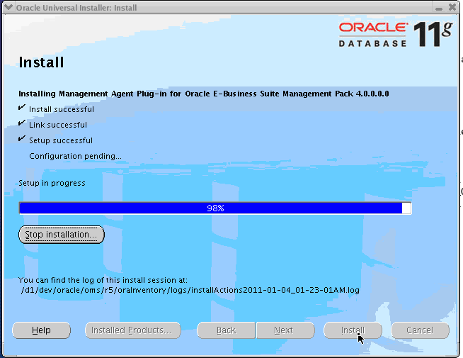Cancel the installation
This screenshot has width=463, height=358.
tap(421, 330)
